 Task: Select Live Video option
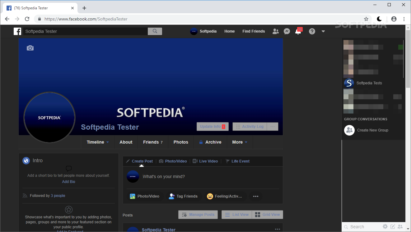coord(205,161)
